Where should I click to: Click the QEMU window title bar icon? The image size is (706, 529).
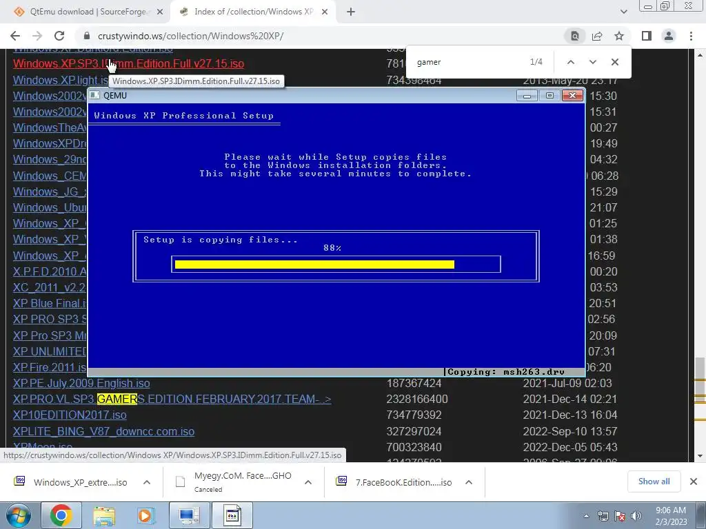94,95
